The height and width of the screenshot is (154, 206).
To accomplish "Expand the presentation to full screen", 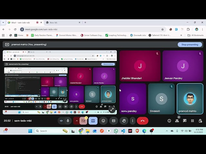I will point(112,109).
